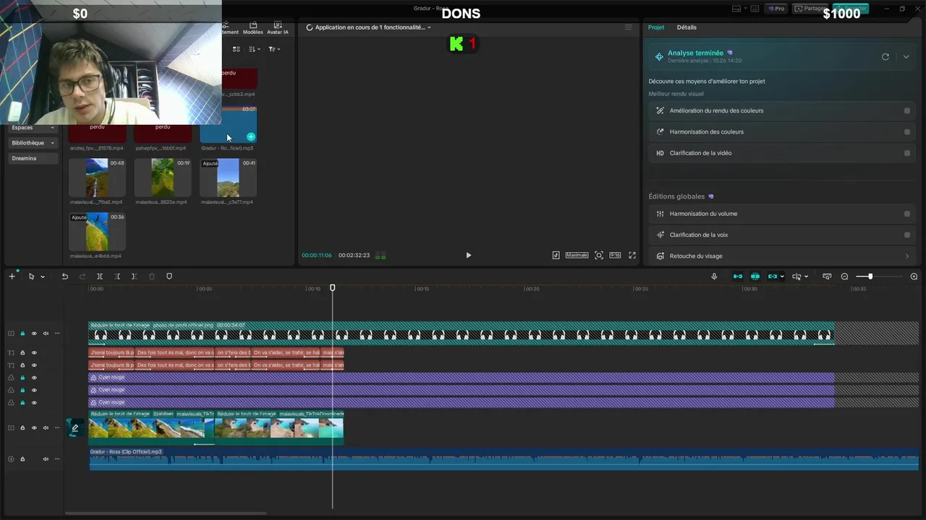This screenshot has width=926, height=520.
Task: Lock the maiavisuals video track
Action: (22, 428)
